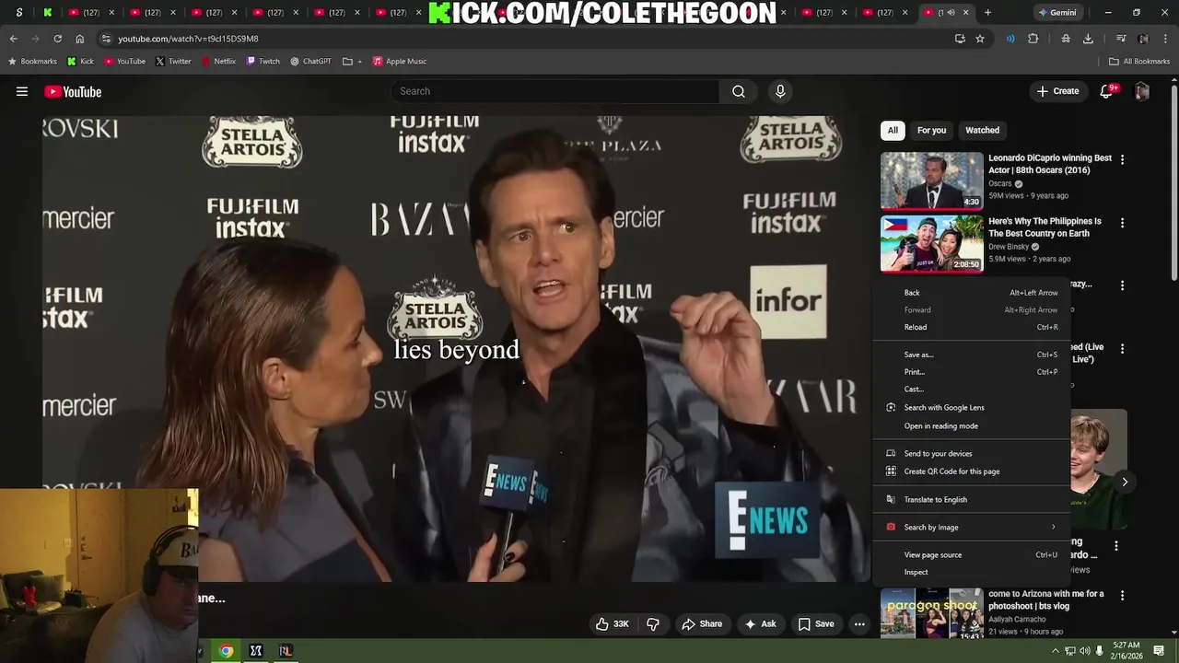Go to browser home page icon

(79, 39)
